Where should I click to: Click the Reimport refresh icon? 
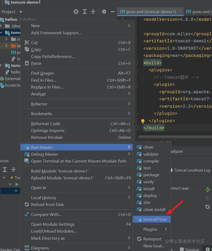pyautogui.click(x=139, y=239)
